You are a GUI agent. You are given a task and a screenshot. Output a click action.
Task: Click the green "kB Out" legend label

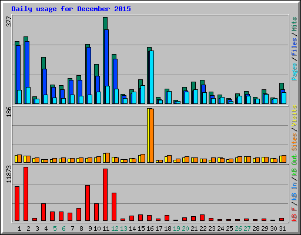click(295, 166)
